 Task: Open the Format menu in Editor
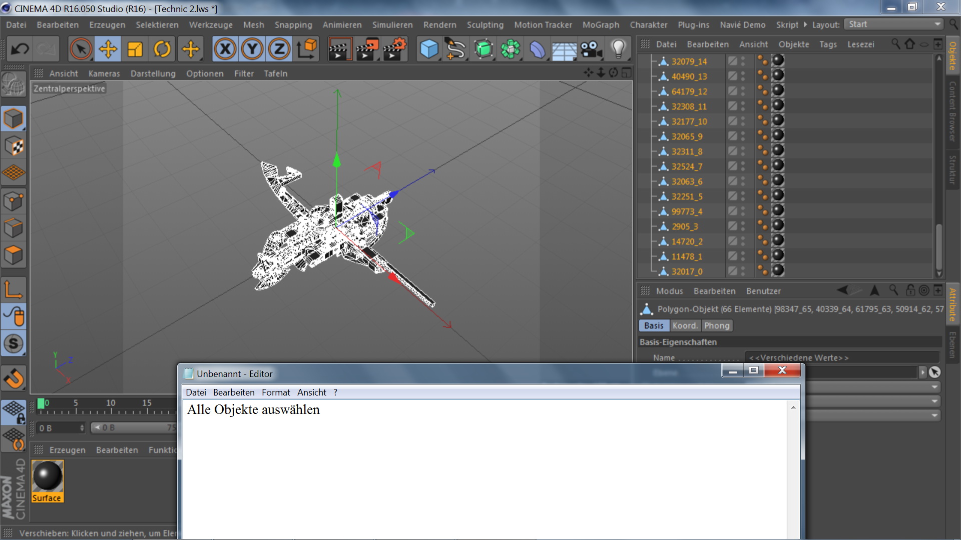276,392
